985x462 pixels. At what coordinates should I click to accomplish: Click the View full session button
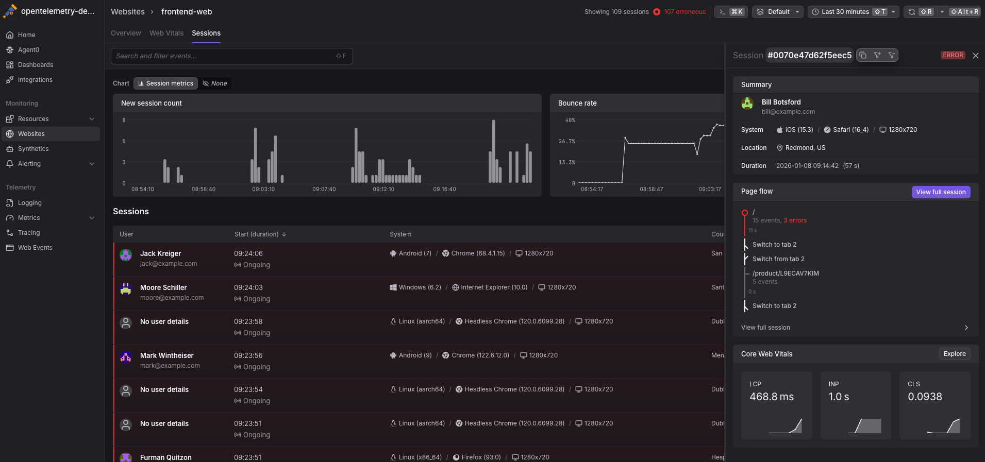click(x=941, y=192)
